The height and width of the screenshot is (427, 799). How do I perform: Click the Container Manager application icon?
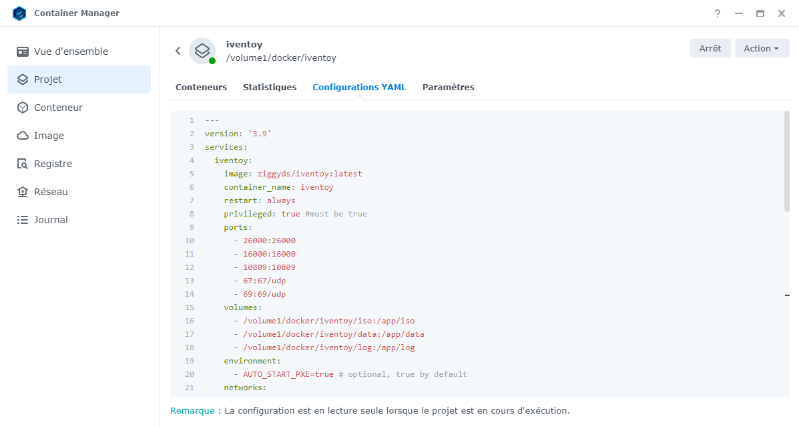[x=19, y=13]
